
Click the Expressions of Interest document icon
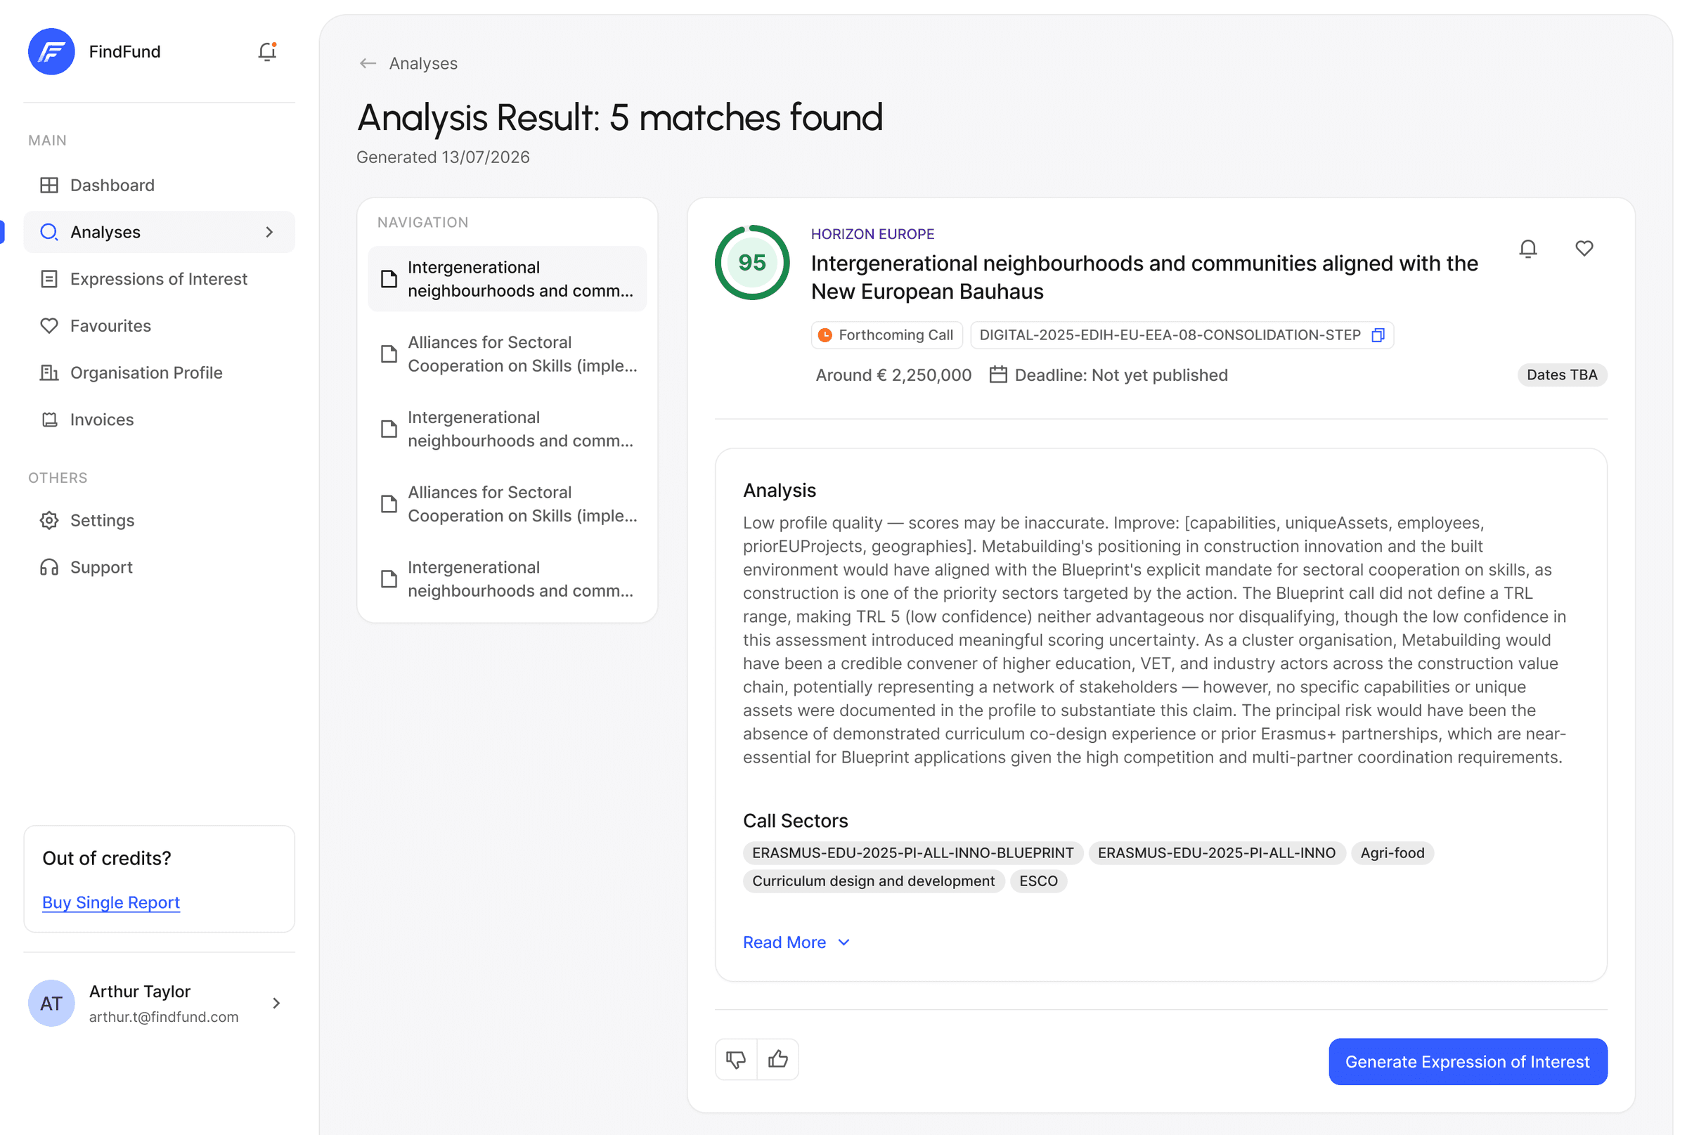coord(49,280)
